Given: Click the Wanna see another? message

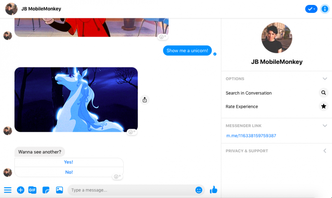Looking at the screenshot, I should pyautogui.click(x=39, y=152).
